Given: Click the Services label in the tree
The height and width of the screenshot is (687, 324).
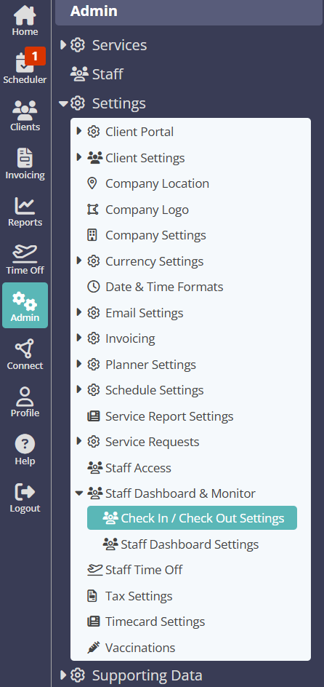Looking at the screenshot, I should [x=119, y=45].
